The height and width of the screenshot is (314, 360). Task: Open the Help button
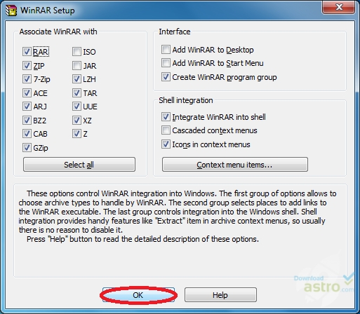[x=220, y=295]
